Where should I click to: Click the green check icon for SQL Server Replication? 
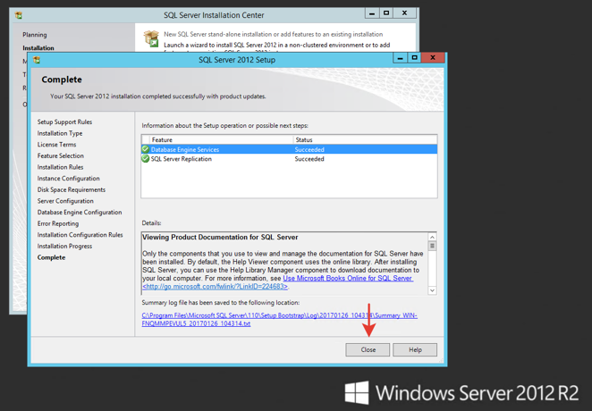[146, 159]
